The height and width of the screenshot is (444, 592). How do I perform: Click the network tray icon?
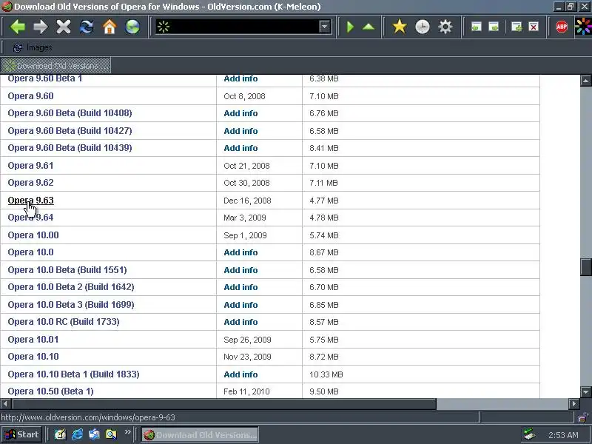click(x=529, y=434)
